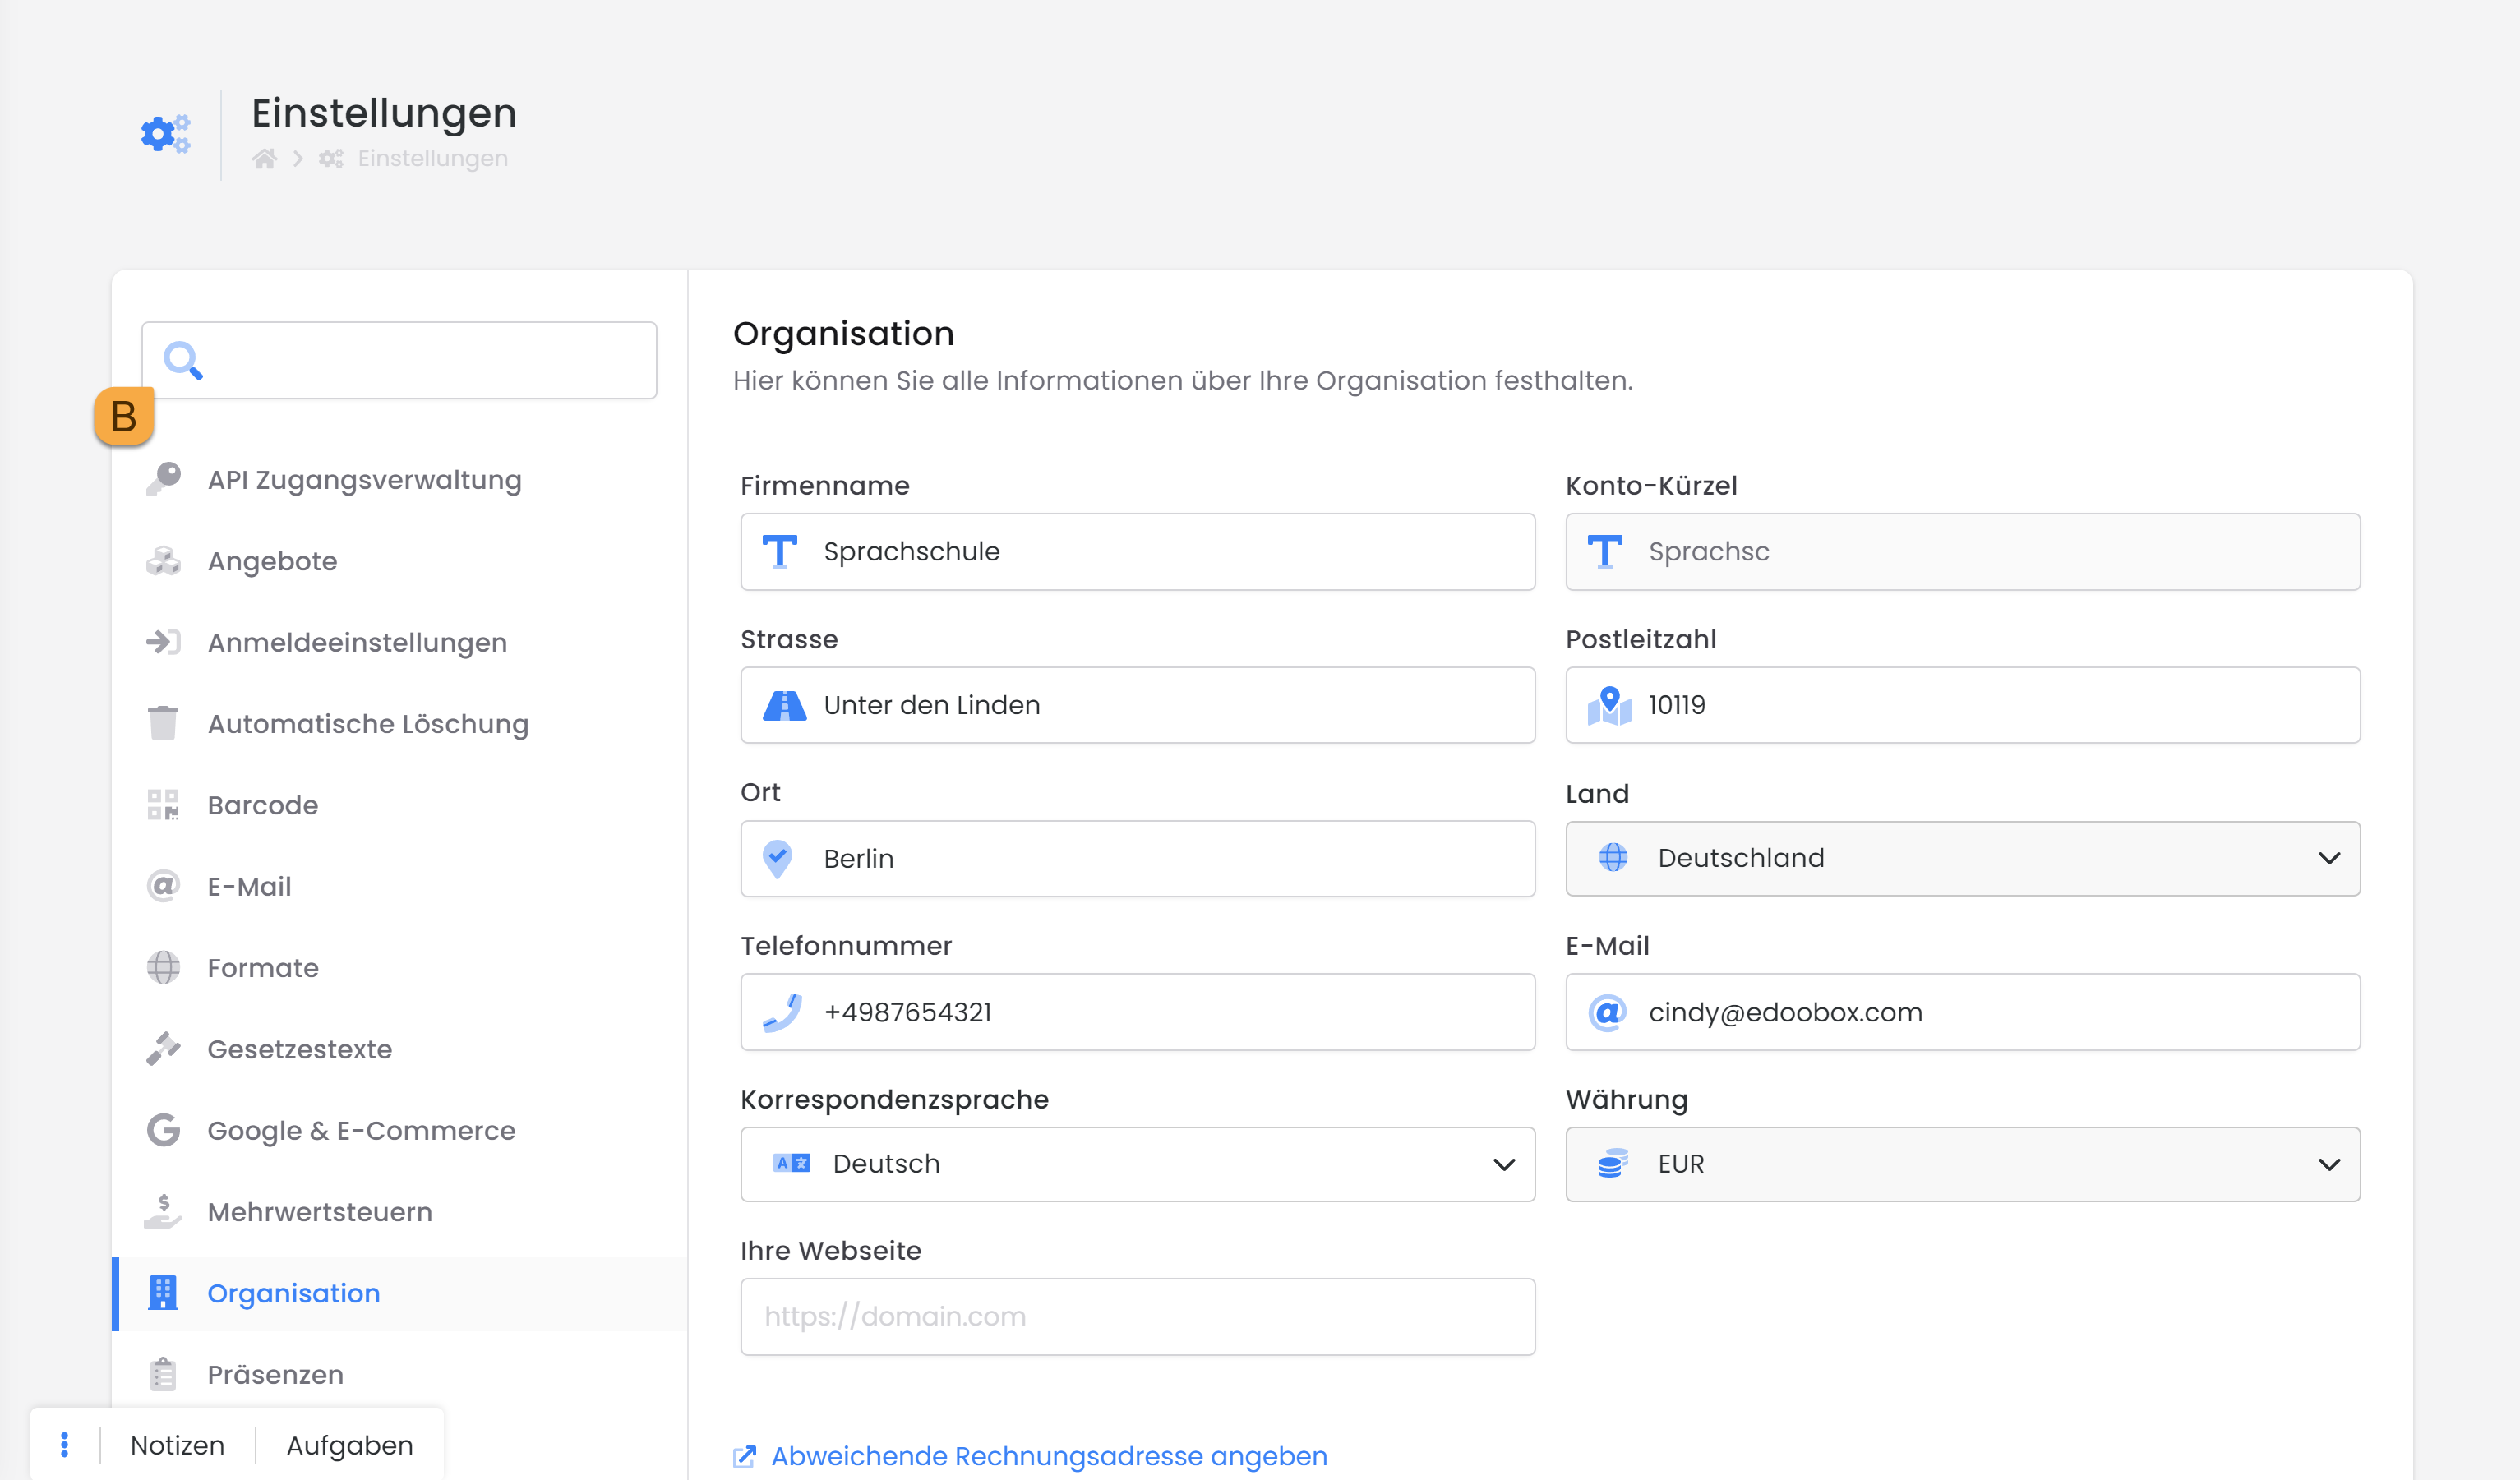Open Anmeldeeinstellungen in the sidebar
The image size is (2520, 1480).
click(357, 642)
